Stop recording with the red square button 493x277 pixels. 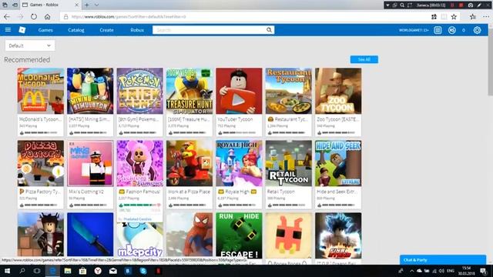click(x=461, y=5)
